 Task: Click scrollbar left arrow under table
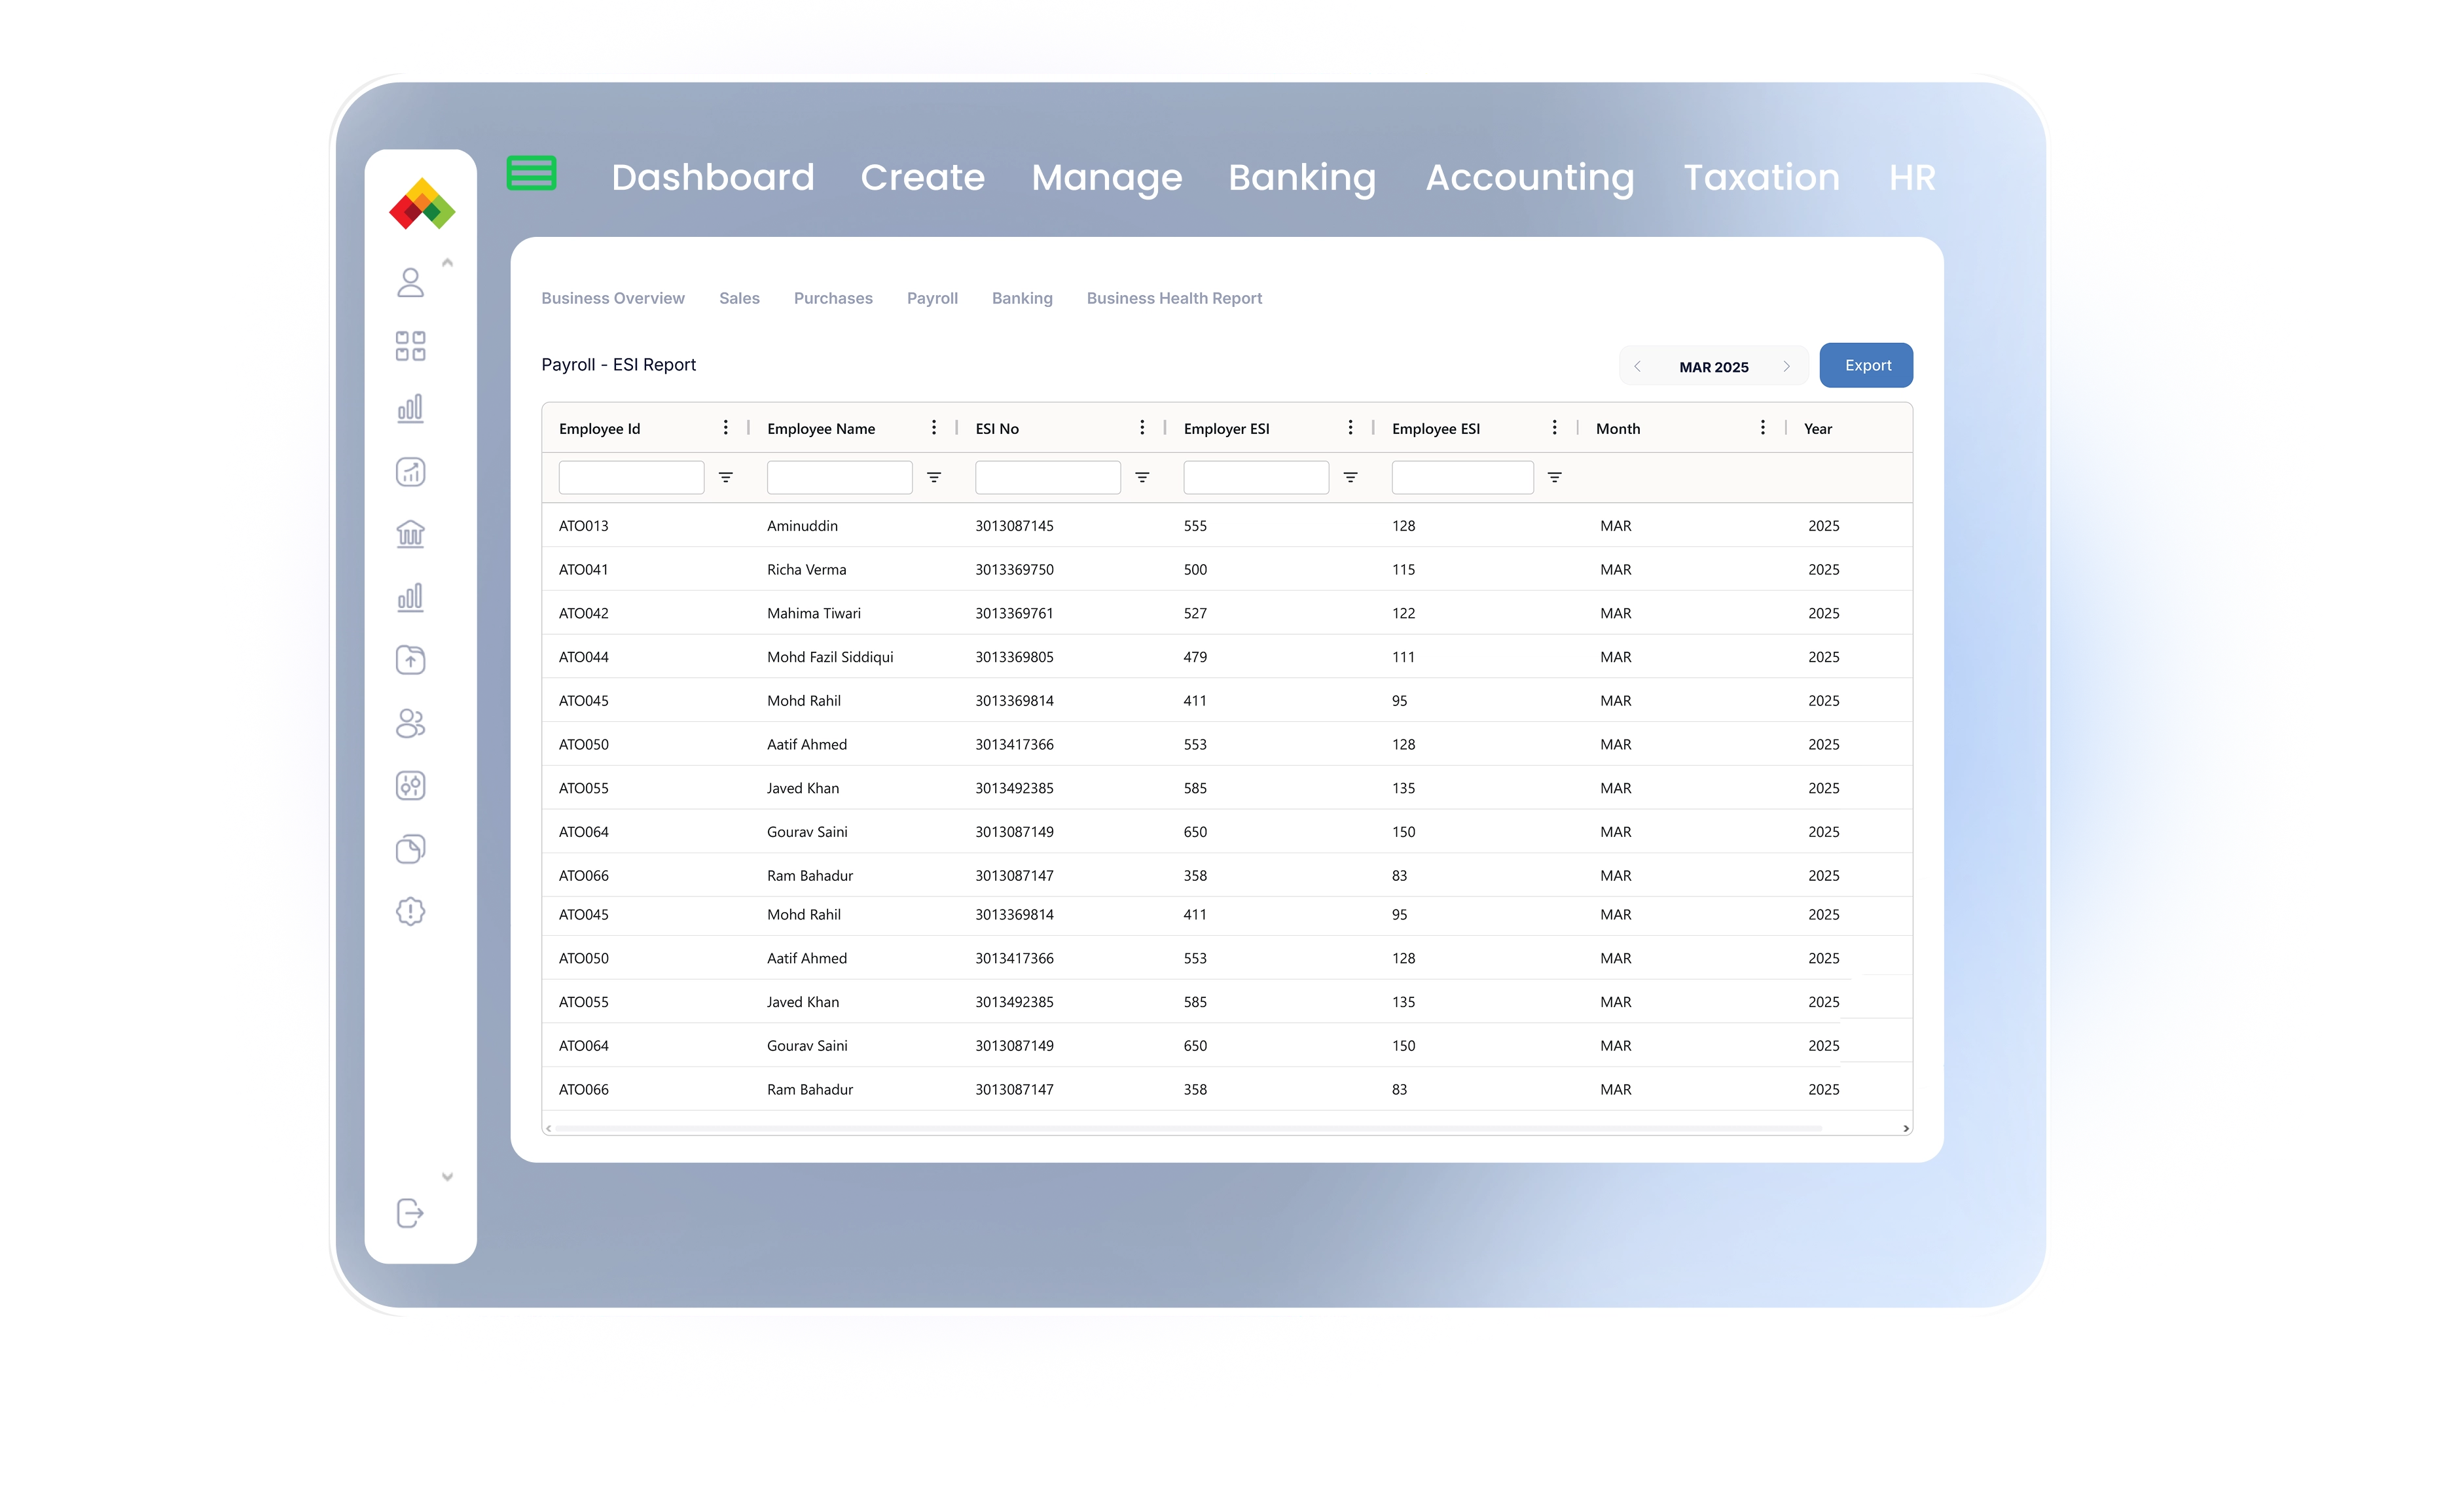click(549, 1128)
